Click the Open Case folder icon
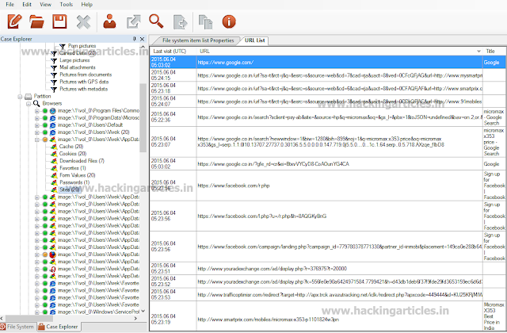 click(x=36, y=21)
